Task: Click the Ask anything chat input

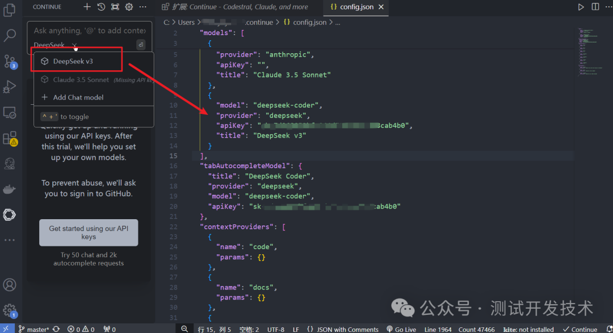Action: pyautogui.click(x=90, y=31)
